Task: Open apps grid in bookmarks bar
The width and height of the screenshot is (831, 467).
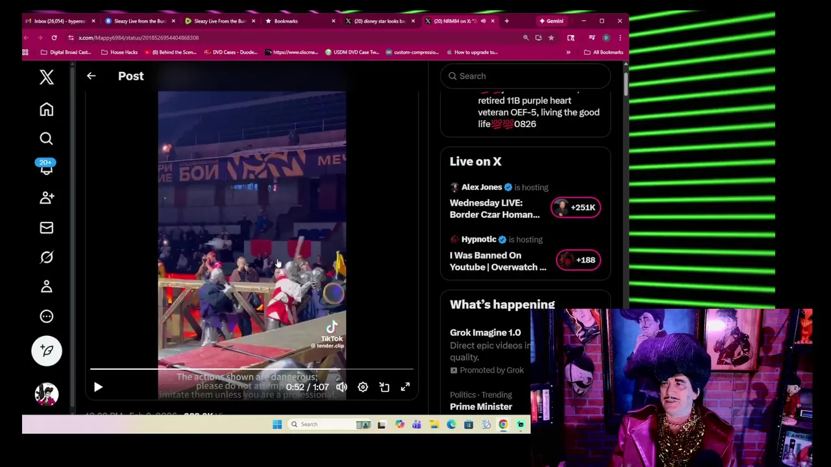Action: (25, 52)
